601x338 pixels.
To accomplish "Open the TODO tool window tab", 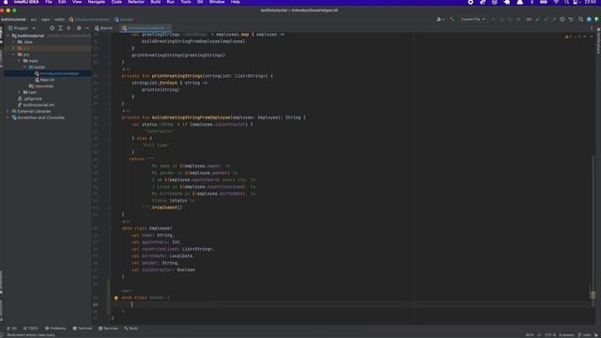I will (x=30, y=329).
